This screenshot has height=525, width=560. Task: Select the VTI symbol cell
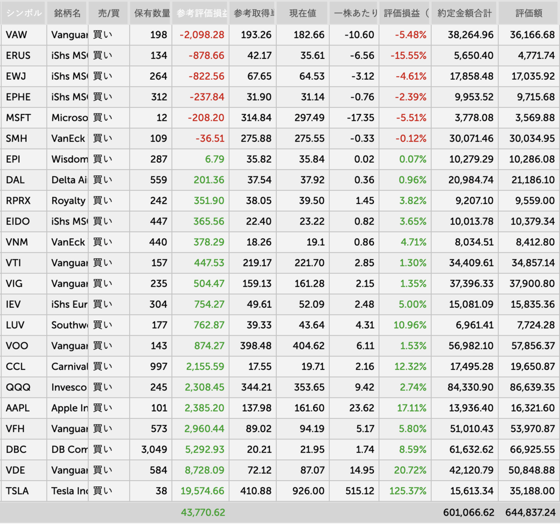(x=23, y=263)
